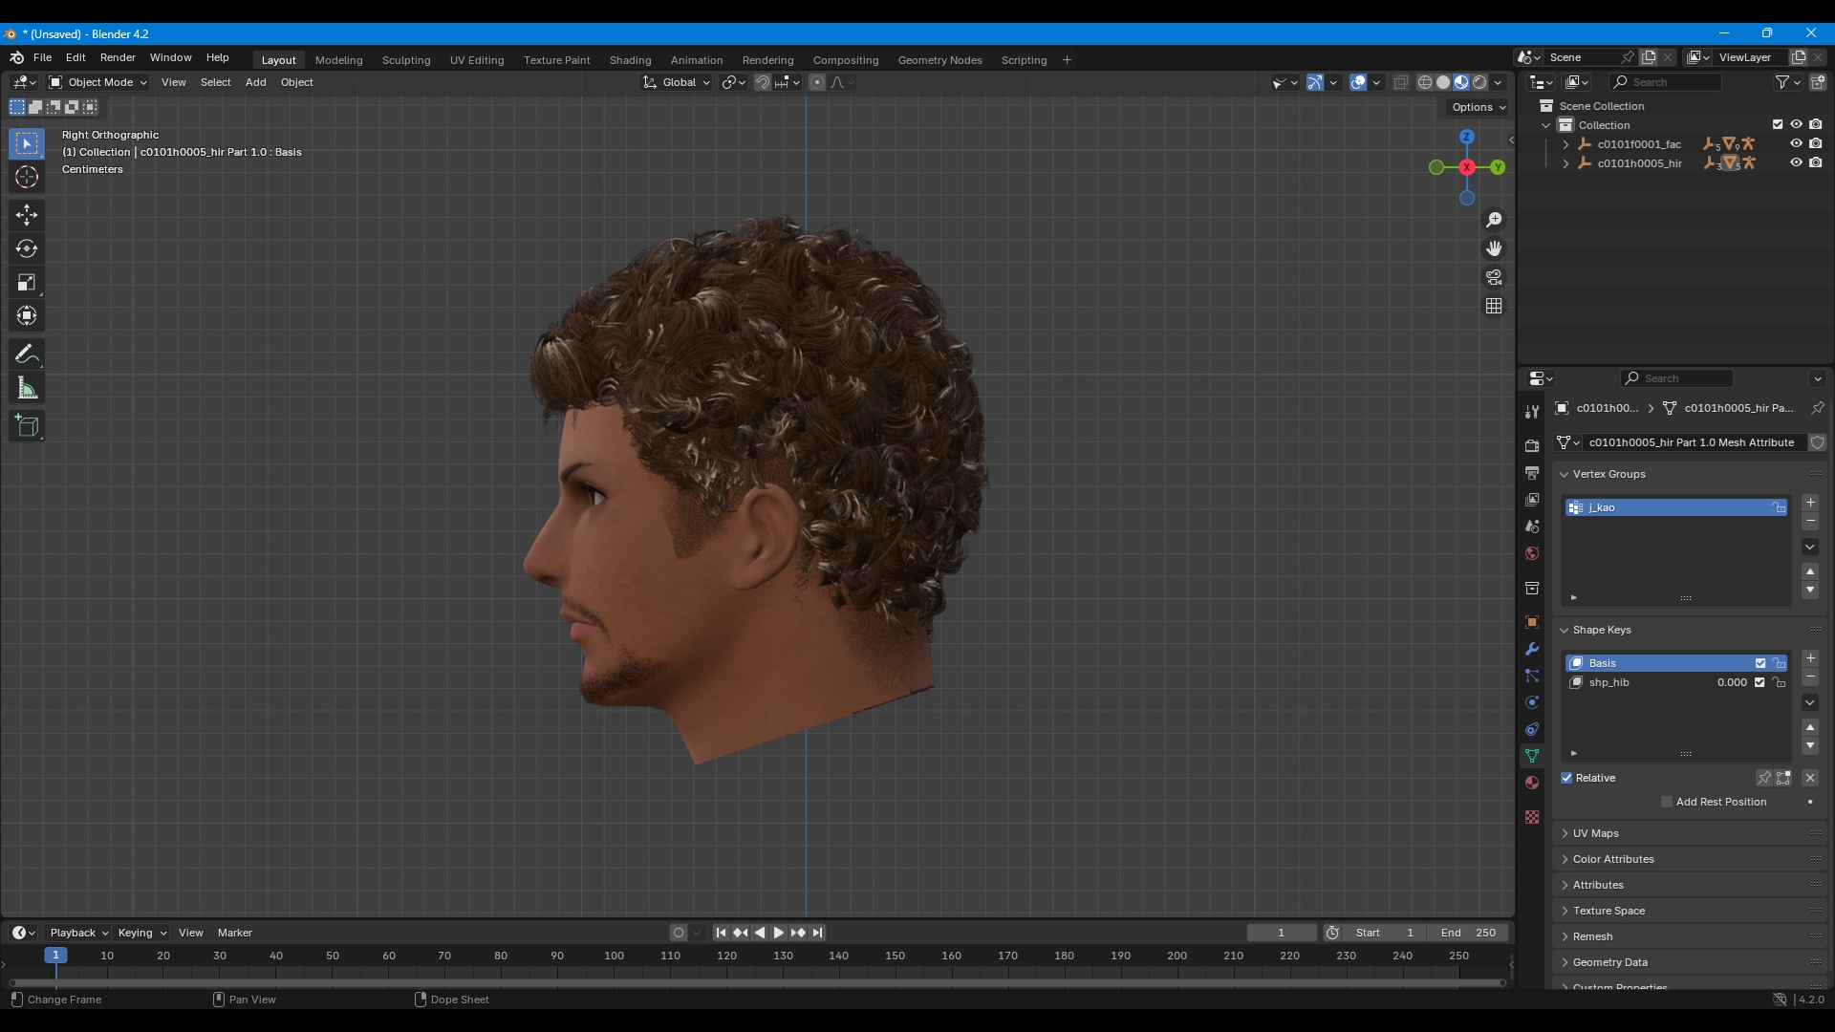1835x1032 pixels.
Task: Enable Add Rest Position checkbox
Action: click(1667, 802)
